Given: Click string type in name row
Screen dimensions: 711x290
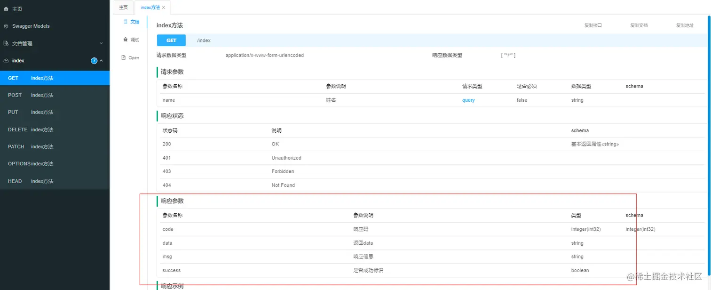Looking at the screenshot, I should 577,100.
